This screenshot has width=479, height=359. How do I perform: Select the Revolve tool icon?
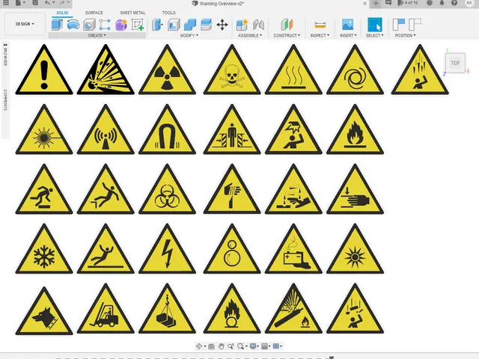[73, 25]
